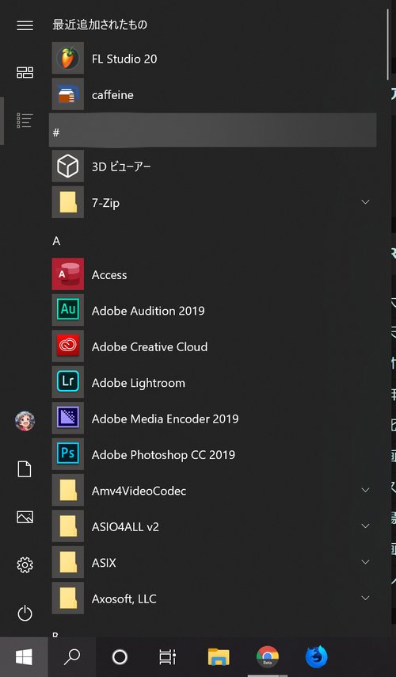The image size is (396, 677).
Task: Open Adobe Media Encoder purple icon
Action: pos(68,418)
